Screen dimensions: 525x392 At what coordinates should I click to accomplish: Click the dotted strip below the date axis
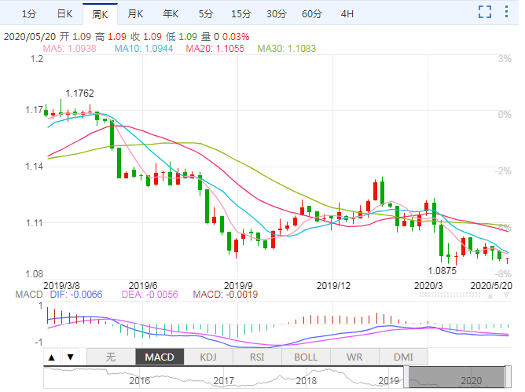(450, 295)
